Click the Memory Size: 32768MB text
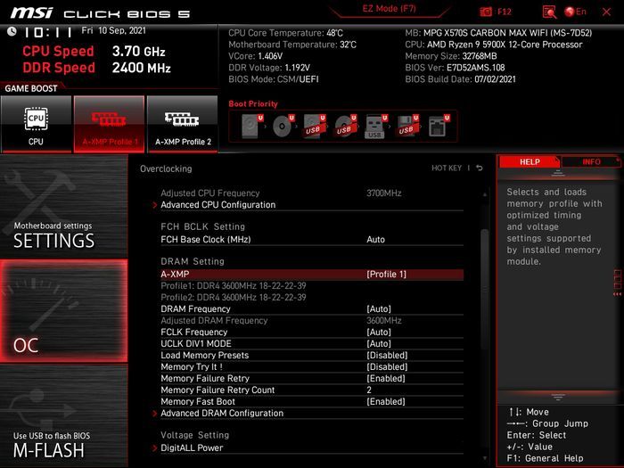 click(451, 56)
